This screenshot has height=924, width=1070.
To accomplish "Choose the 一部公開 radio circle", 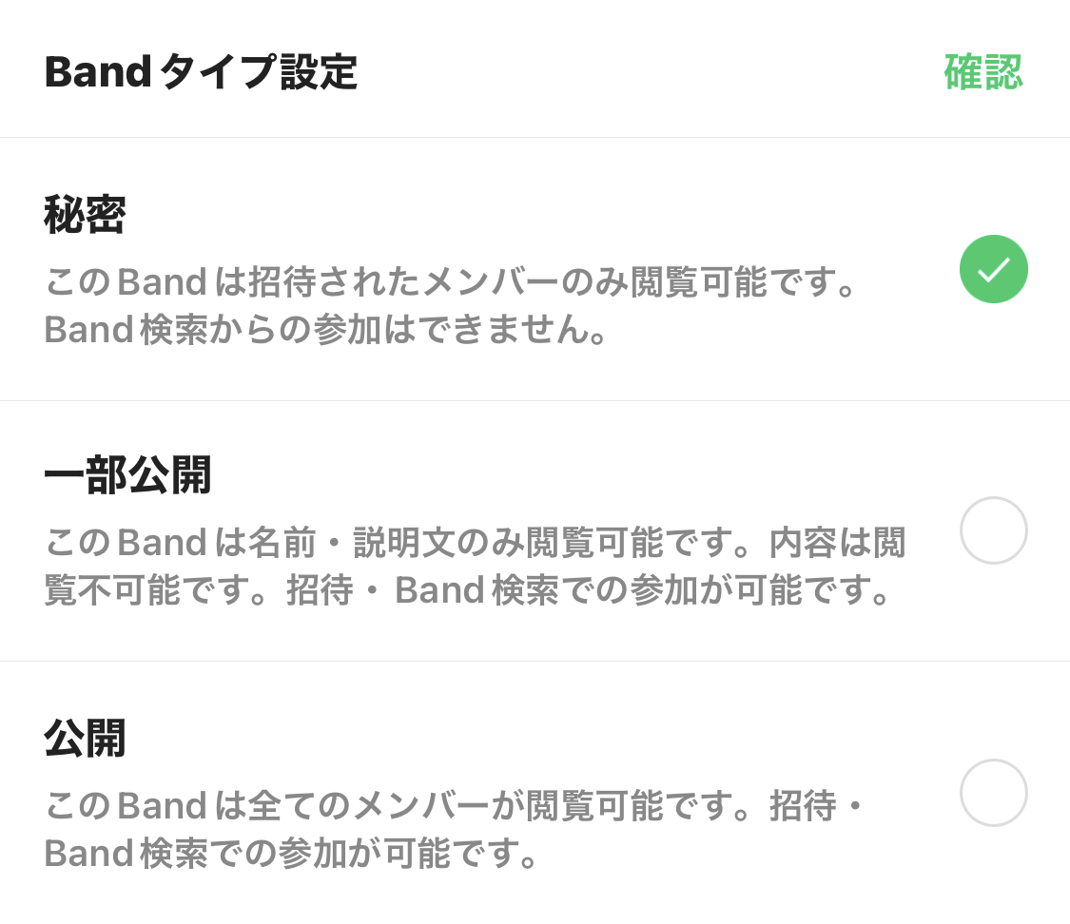I will tap(994, 530).
